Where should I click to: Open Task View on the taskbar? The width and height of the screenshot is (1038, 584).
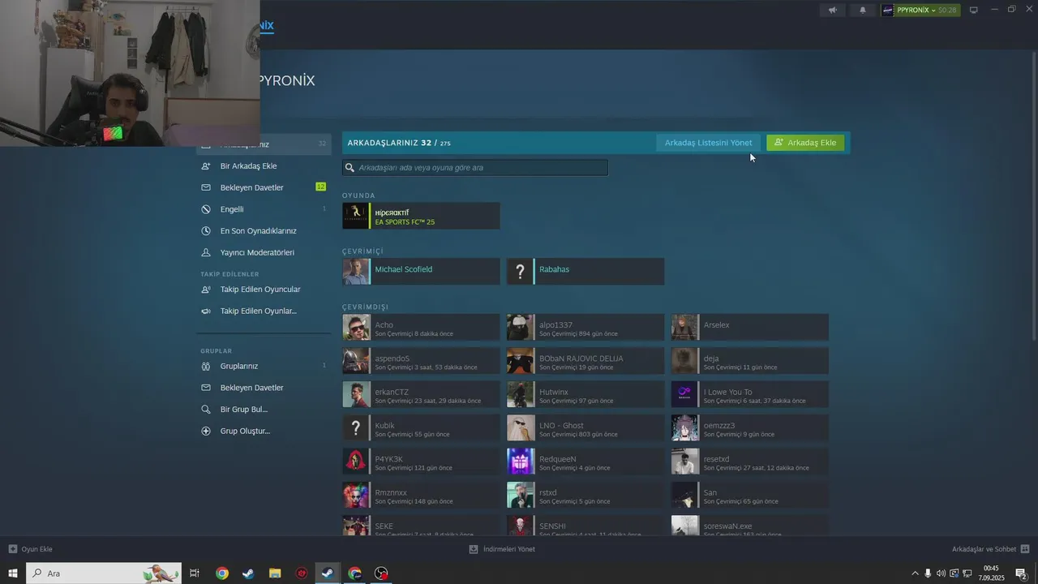tap(195, 573)
